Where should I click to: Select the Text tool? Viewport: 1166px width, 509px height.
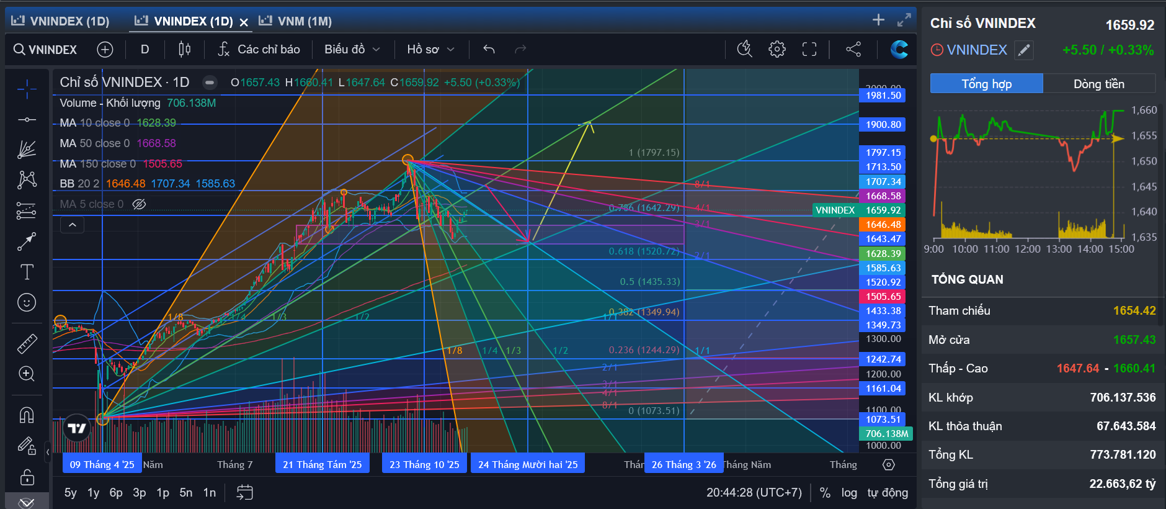(x=27, y=272)
